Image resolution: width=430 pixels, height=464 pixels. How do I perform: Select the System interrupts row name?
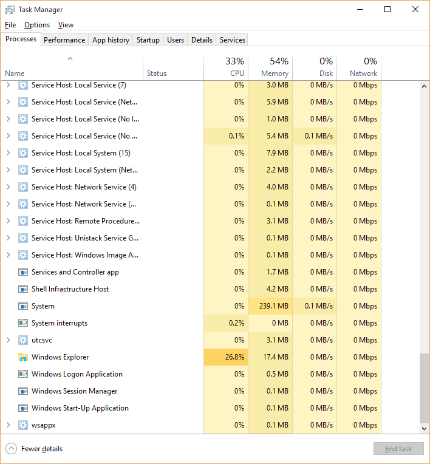60,323
